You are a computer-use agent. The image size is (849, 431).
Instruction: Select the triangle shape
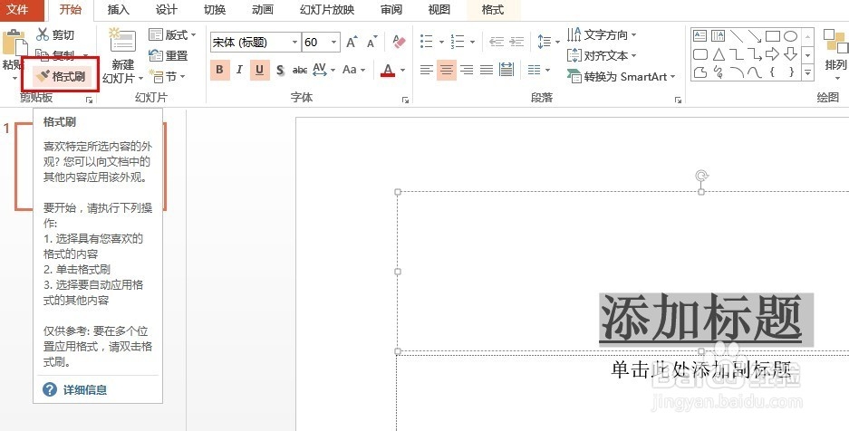point(719,54)
